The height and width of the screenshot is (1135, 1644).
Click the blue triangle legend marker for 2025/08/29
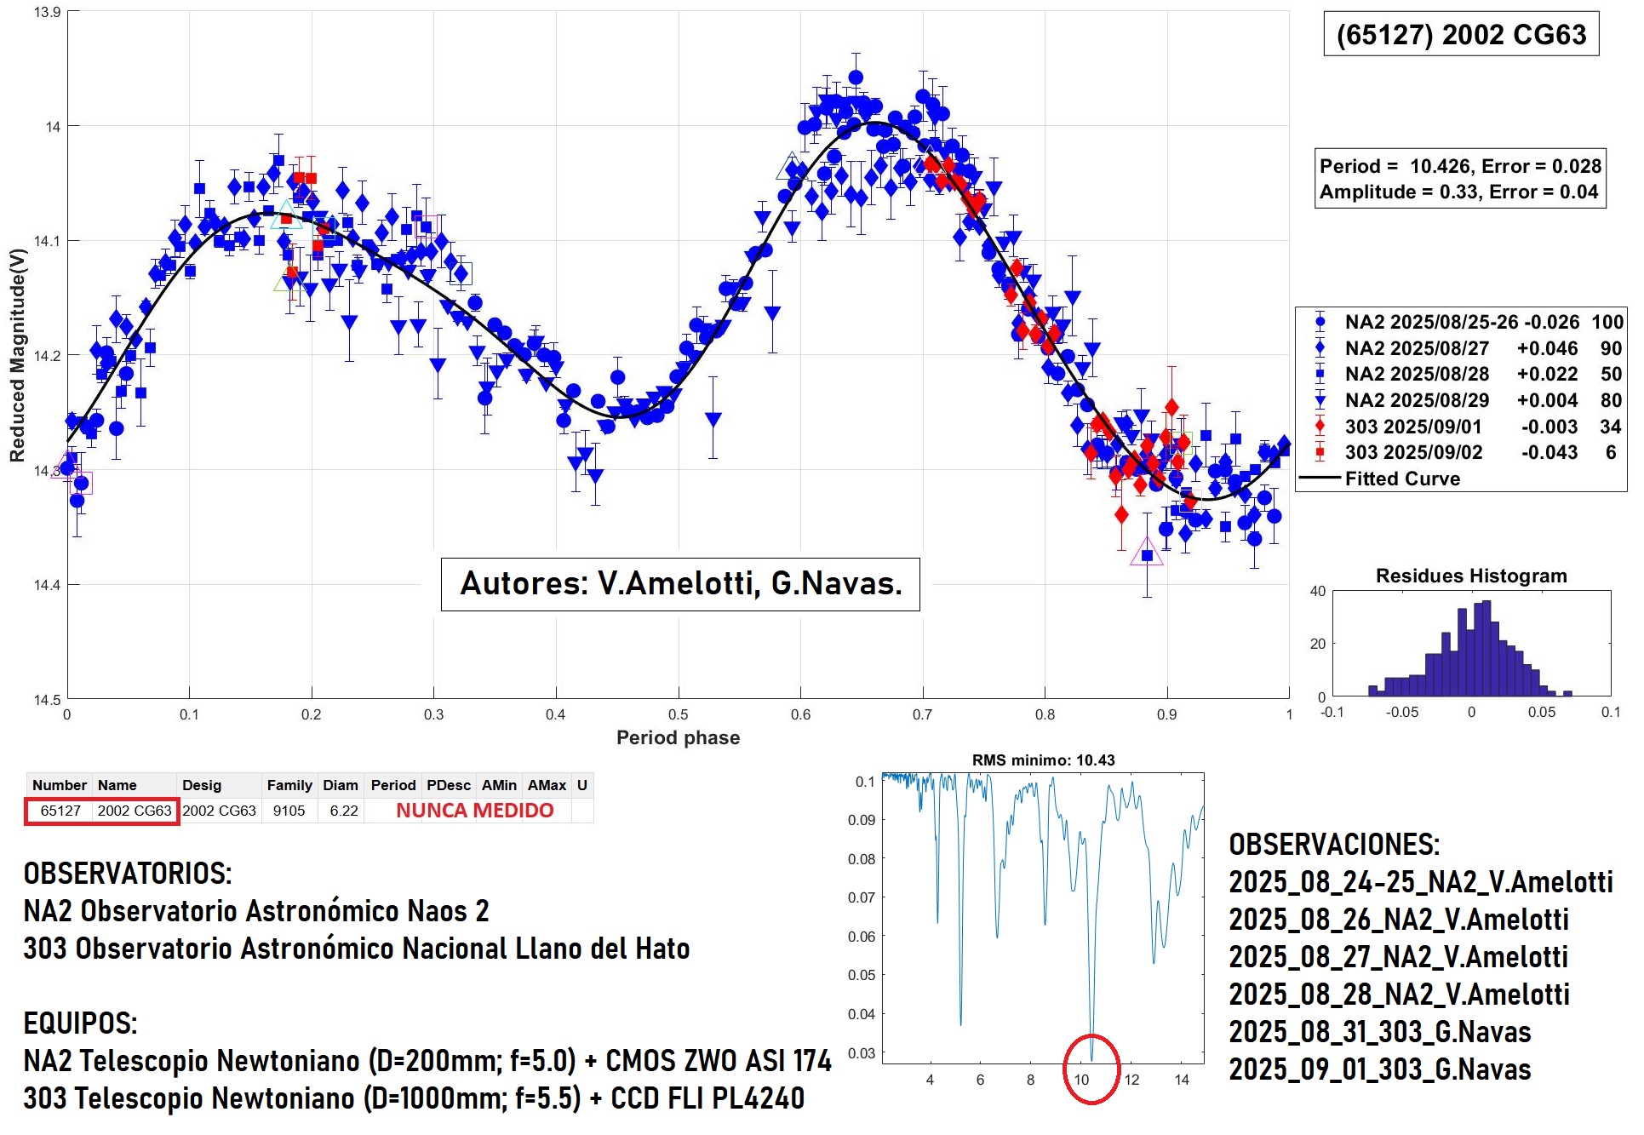1320,400
